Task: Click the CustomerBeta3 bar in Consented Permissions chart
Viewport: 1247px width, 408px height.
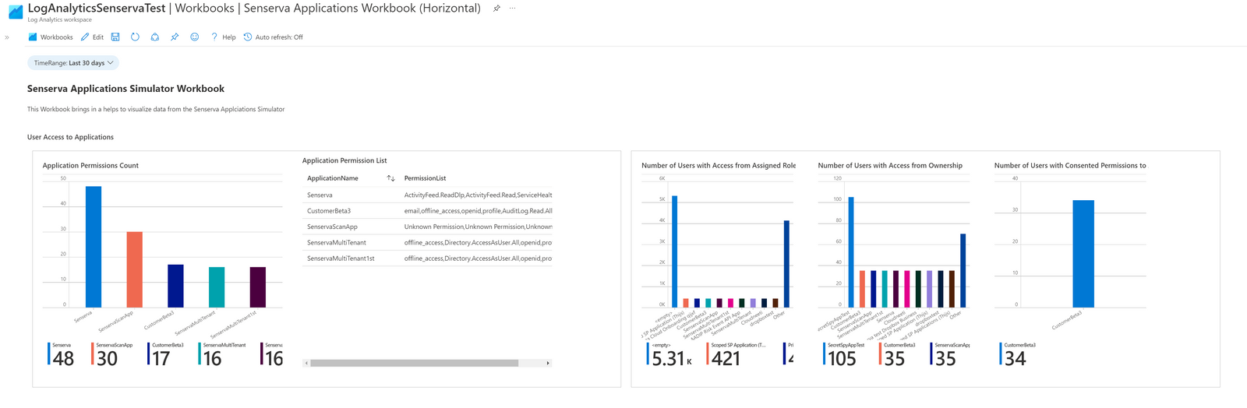Action: 1083,254
